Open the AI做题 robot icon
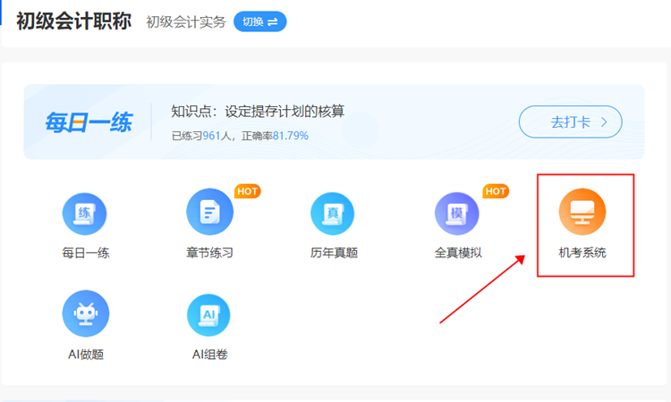The width and height of the screenshot is (671, 402). (85, 314)
